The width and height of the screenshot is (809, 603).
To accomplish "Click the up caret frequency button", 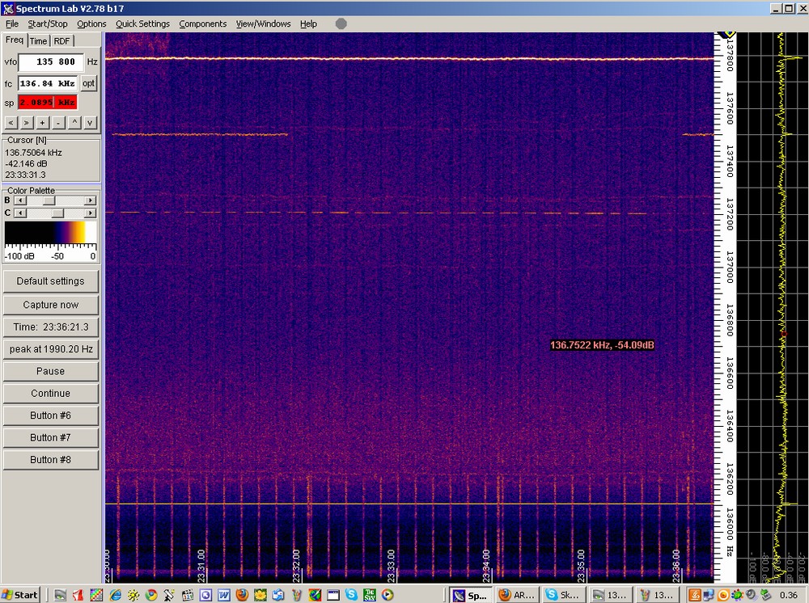I will (x=74, y=123).
